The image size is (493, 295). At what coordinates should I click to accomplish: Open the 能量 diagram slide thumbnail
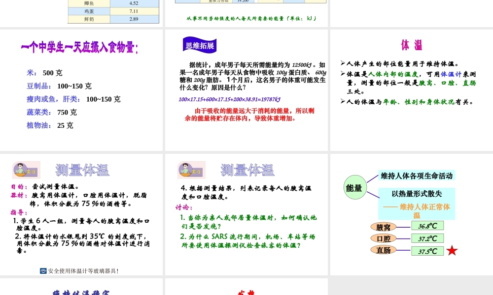click(412, 214)
